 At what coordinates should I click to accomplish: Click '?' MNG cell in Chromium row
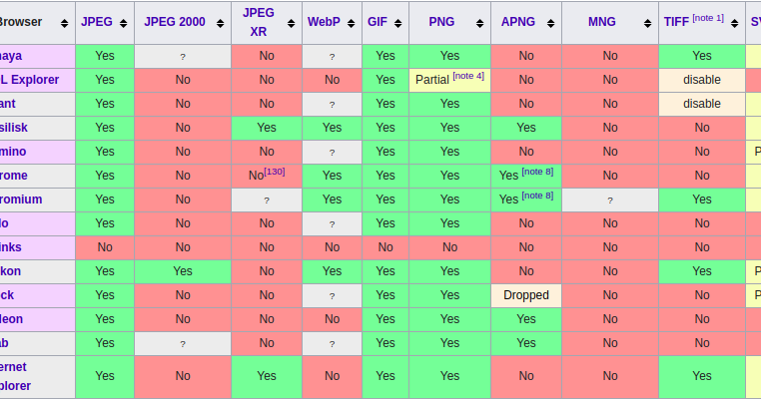click(610, 199)
